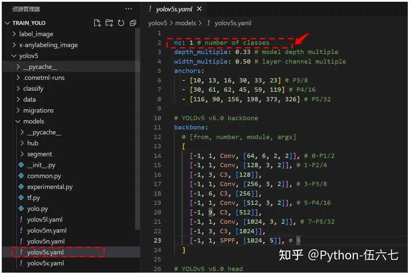Click the New File icon in explorer header
The image size is (410, 274).
pyautogui.click(x=97, y=23)
